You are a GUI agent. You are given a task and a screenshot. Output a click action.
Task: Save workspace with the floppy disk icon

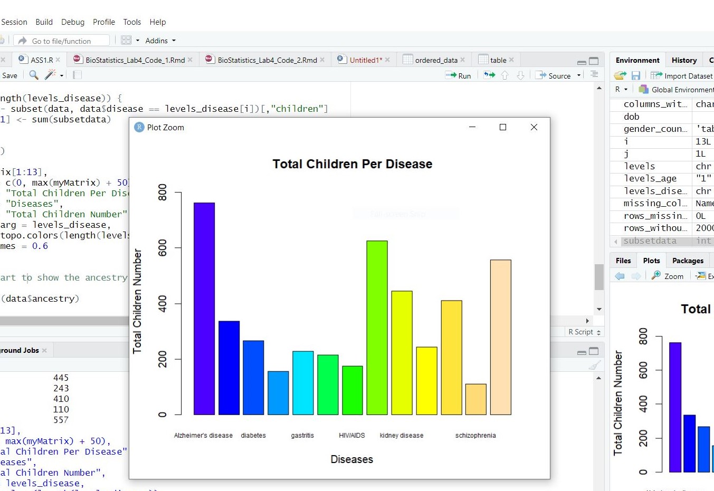636,76
